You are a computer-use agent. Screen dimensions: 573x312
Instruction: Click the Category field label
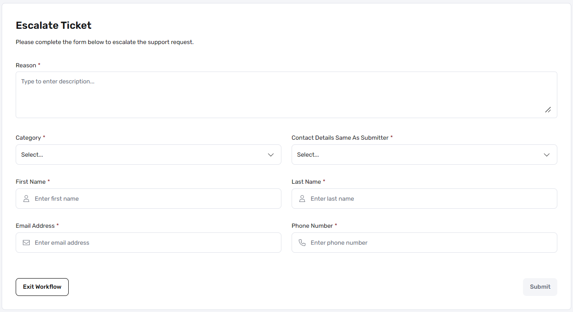28,138
